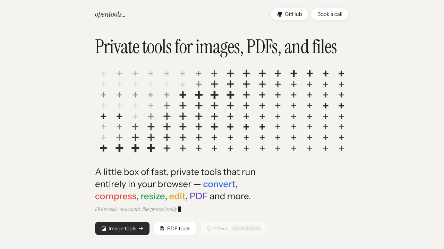Image resolution: width=444 pixels, height=249 pixels.
Task: Click the Private tools for images heading
Action: [216, 47]
